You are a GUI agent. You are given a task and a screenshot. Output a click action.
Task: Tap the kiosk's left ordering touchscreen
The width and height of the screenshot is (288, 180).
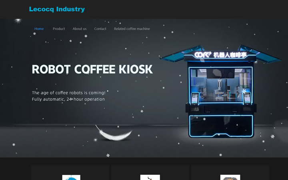click(195, 98)
